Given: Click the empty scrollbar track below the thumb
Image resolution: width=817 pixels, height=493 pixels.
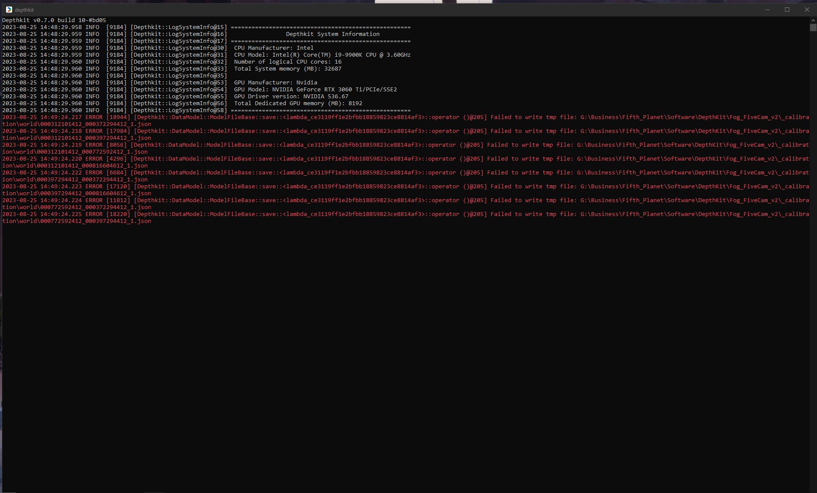Looking at the screenshot, I should click(813, 260).
